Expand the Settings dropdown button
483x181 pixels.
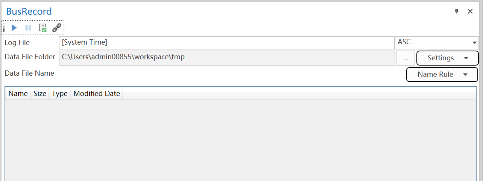(x=447, y=58)
